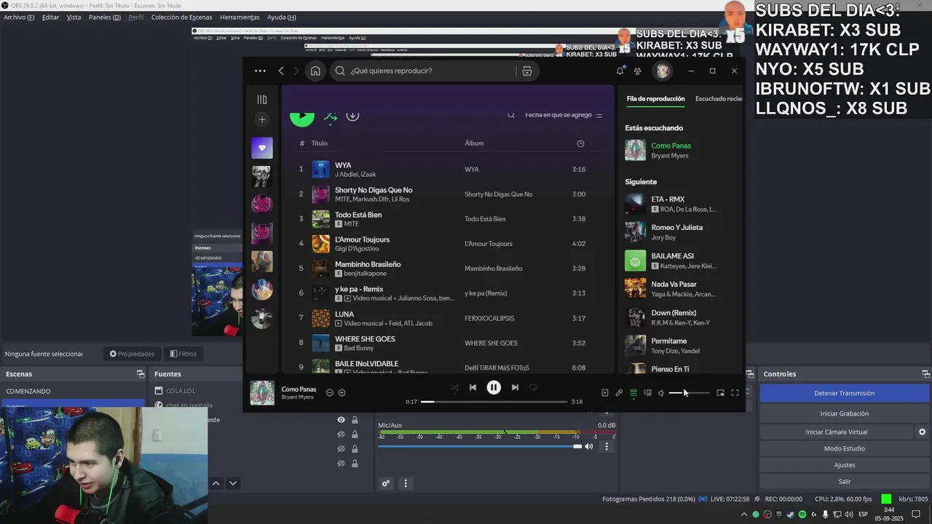Screen dimensions: 932x524
Task: Sort tracks by the Álbum column header
Action: pos(474,143)
